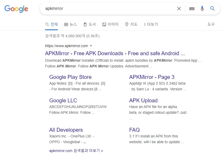
Task: Start voice search with microphone icon
Action: [x=202, y=9]
